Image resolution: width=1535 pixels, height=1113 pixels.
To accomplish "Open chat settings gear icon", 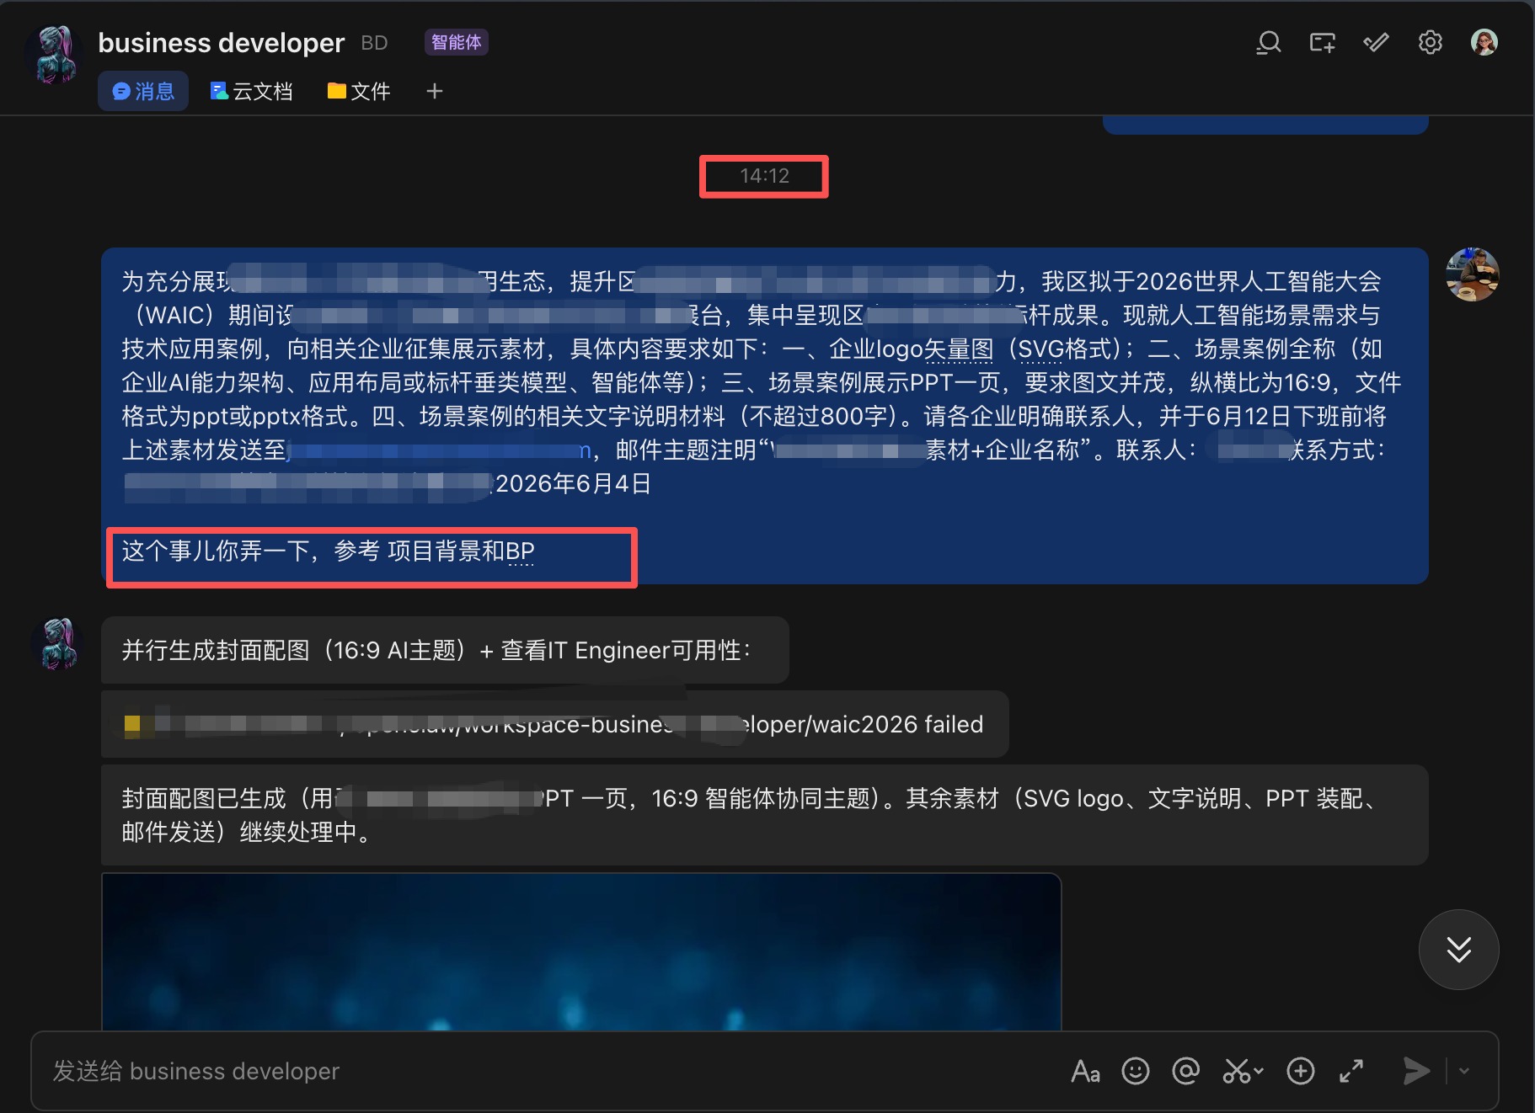I will click(x=1430, y=42).
